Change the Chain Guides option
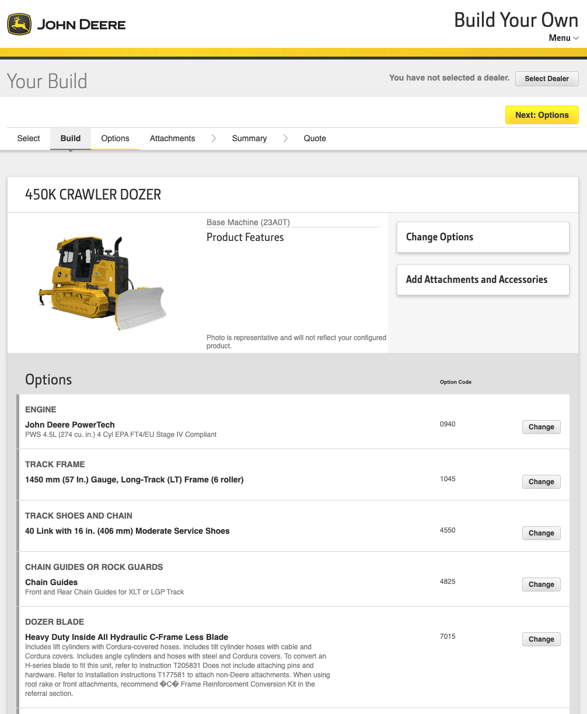The image size is (587, 714). 541,584
